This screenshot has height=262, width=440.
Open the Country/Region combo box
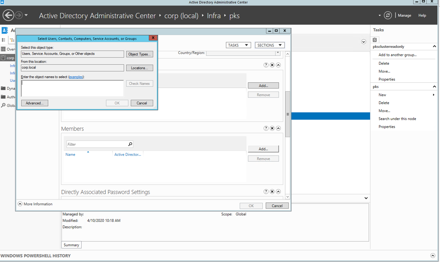pyautogui.click(x=243, y=53)
